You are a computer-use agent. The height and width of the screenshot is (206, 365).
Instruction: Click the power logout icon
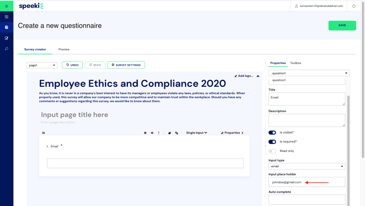(354, 6)
